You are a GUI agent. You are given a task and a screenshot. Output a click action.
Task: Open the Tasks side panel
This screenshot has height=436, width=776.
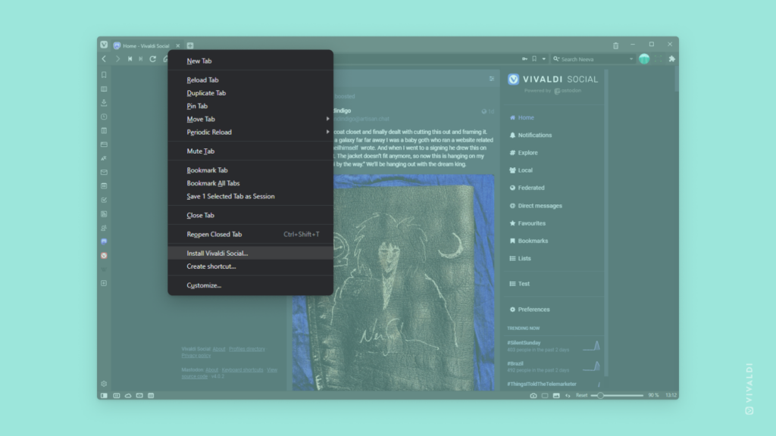(104, 200)
